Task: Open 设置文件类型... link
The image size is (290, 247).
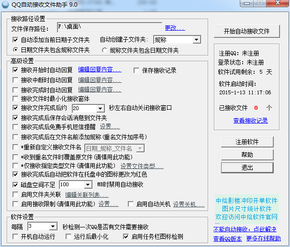Action: 142,166
